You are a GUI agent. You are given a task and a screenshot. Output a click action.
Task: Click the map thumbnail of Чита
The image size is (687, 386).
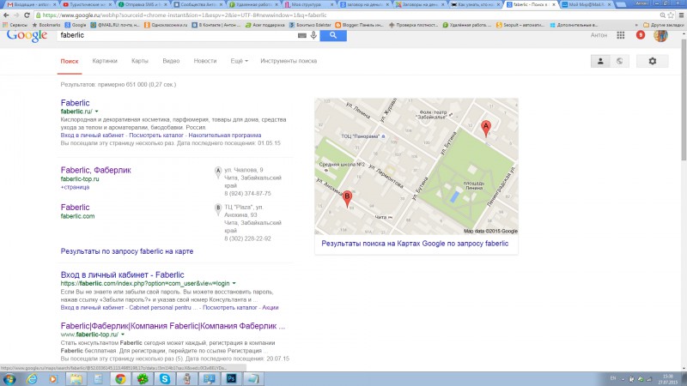tap(416, 166)
